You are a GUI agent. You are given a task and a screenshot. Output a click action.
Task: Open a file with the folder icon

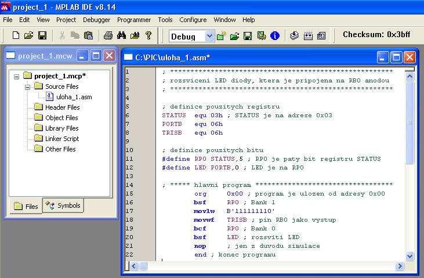(x=28, y=35)
